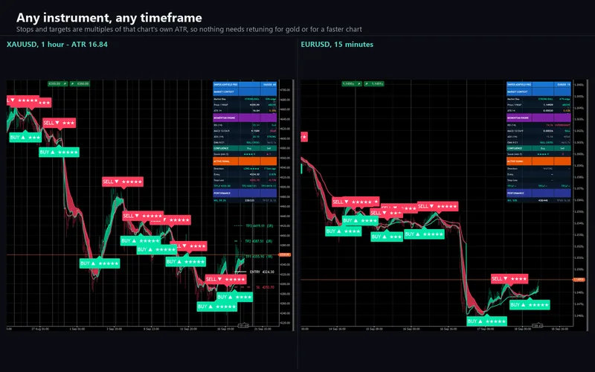Click the "16 Sep 19:00" time axis label
The width and height of the screenshot is (595, 372).
point(225,329)
